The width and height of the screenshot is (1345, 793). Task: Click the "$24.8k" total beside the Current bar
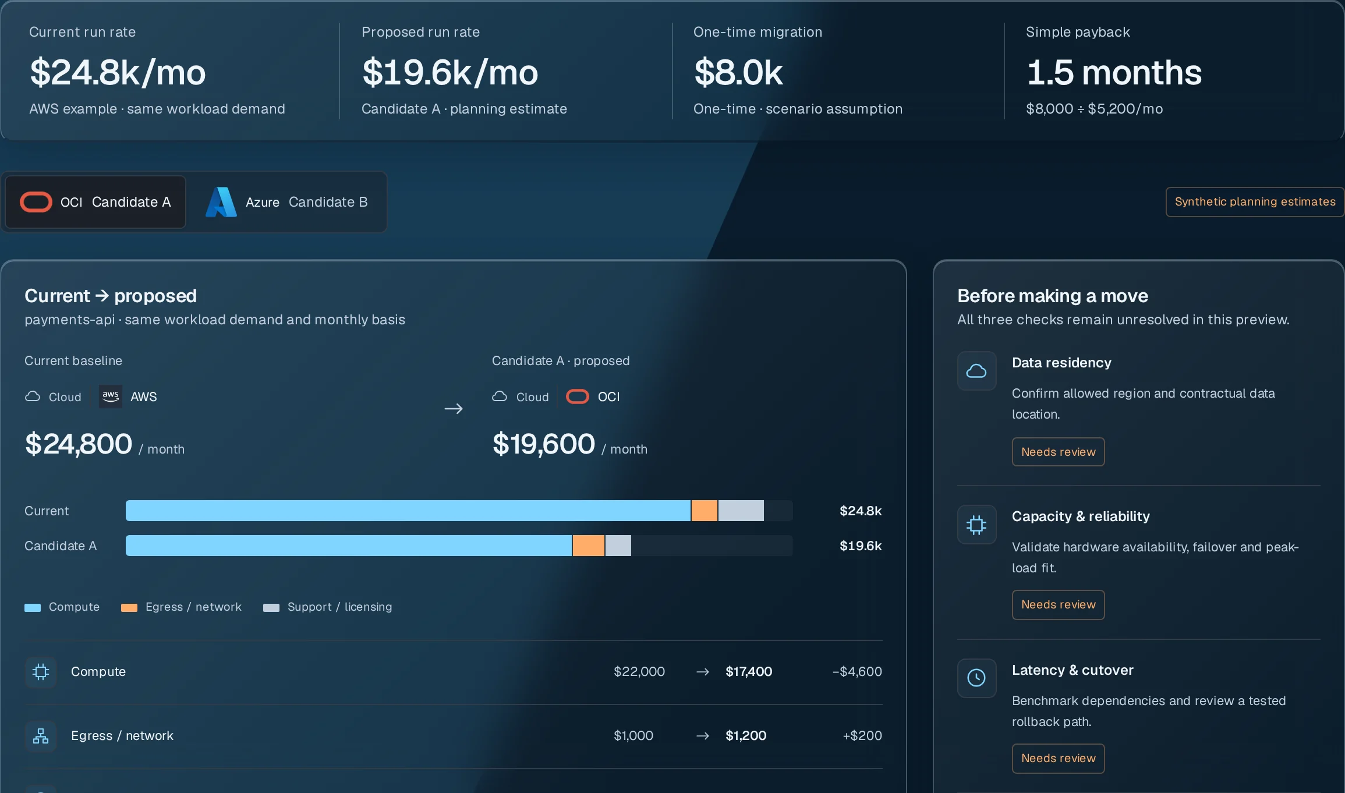click(861, 511)
